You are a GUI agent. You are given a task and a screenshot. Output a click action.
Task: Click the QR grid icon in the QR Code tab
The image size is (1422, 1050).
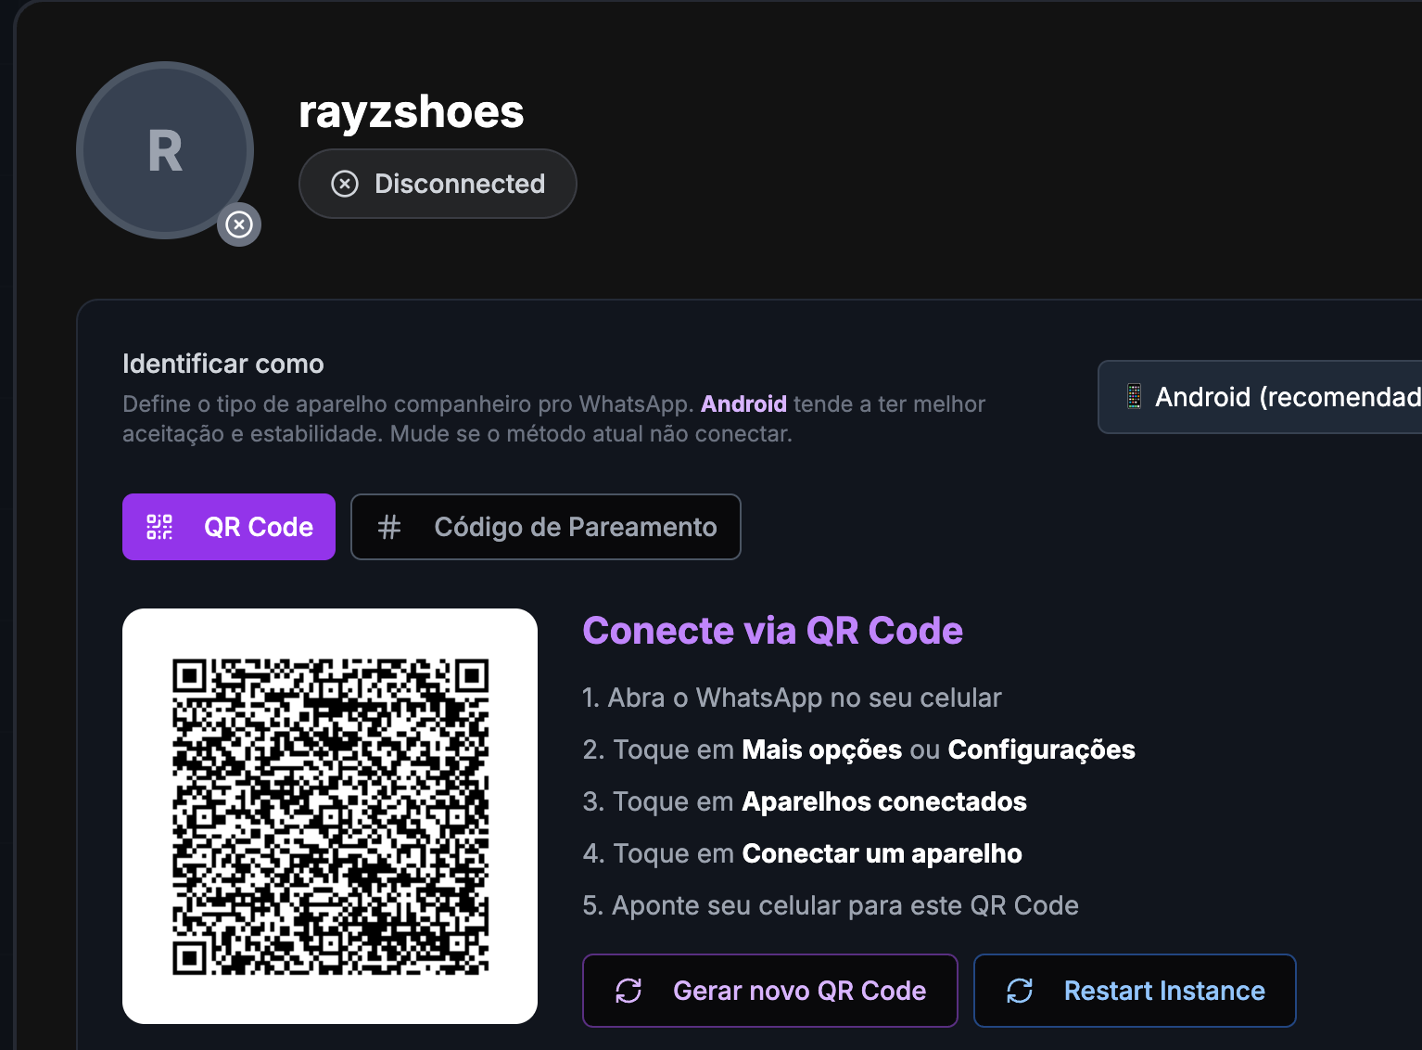click(159, 527)
